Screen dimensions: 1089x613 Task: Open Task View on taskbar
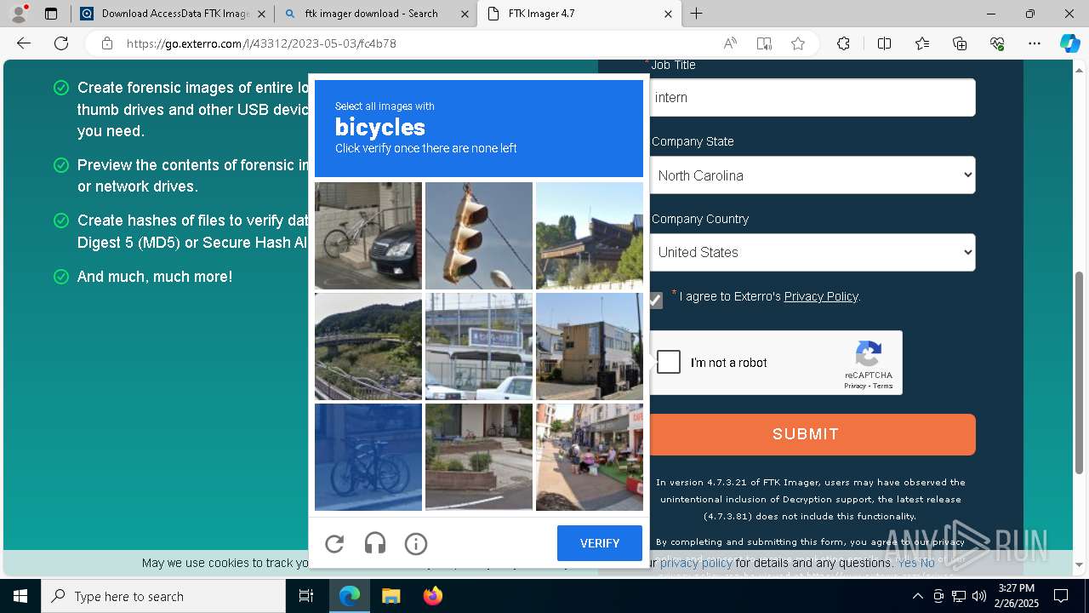306,596
